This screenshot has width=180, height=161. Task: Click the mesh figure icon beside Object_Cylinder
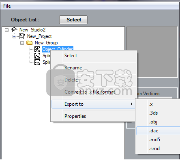coord(37,49)
